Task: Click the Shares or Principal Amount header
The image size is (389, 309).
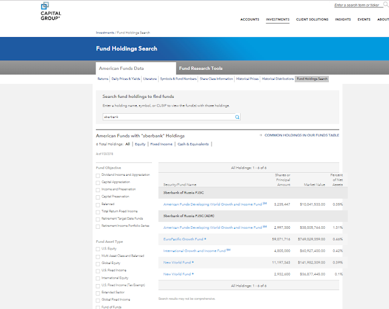Action: pos(283,180)
